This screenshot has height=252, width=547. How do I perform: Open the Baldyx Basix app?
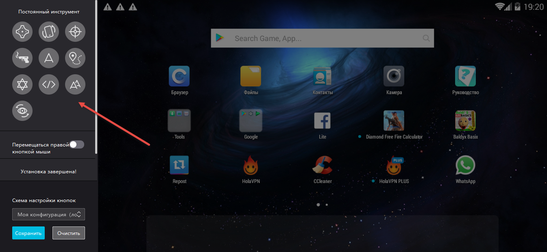[x=466, y=125]
